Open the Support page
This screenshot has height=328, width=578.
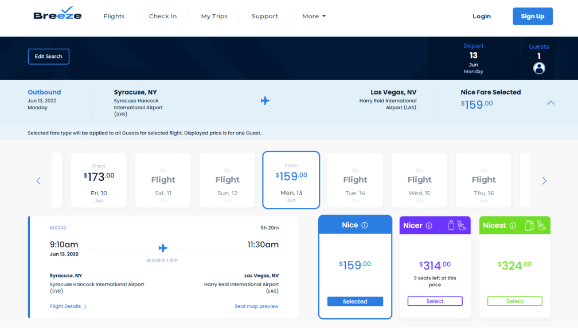pyautogui.click(x=265, y=16)
